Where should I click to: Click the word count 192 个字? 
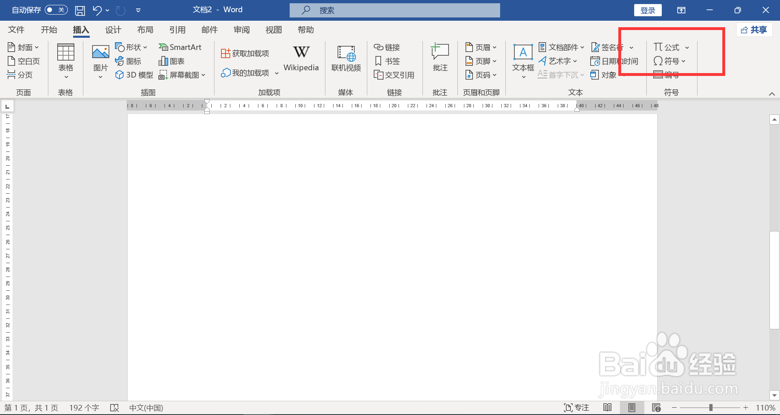84,408
